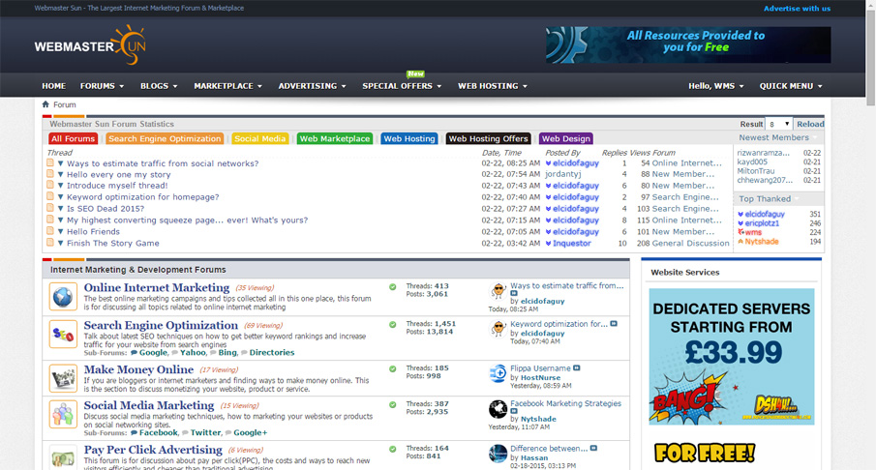This screenshot has height=470, width=876.
Task: Click go-to-last-post icon next to 'Difference between...'
Action: [x=593, y=448]
